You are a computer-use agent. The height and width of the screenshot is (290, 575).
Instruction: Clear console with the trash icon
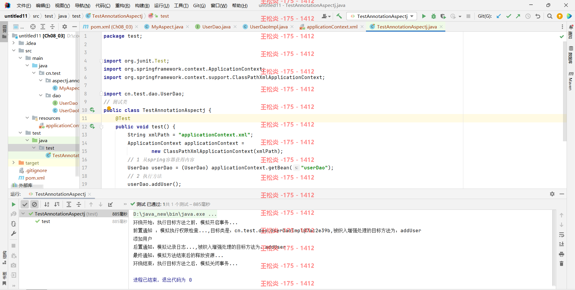(562, 264)
